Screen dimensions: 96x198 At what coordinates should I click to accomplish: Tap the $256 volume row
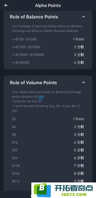click(48, 173)
